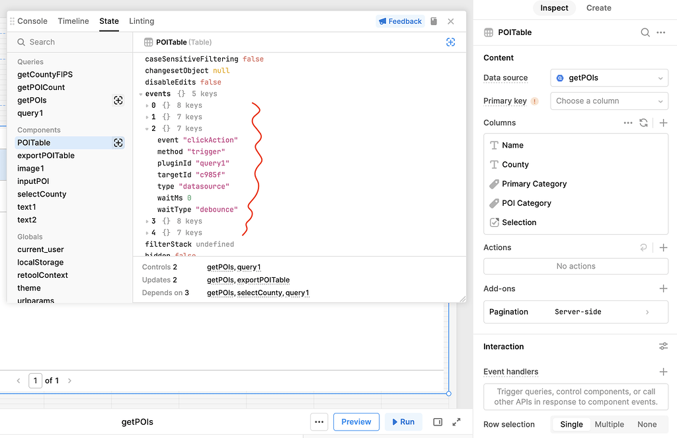Click the docs book icon beside Feedback
This screenshot has width=677, height=438.
tap(434, 21)
